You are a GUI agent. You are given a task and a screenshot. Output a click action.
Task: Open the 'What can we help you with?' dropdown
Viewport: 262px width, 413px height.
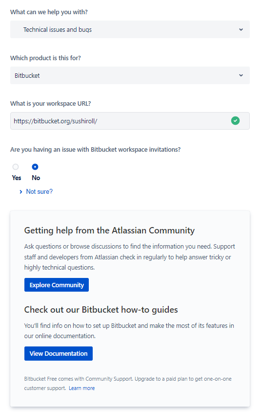(130, 29)
